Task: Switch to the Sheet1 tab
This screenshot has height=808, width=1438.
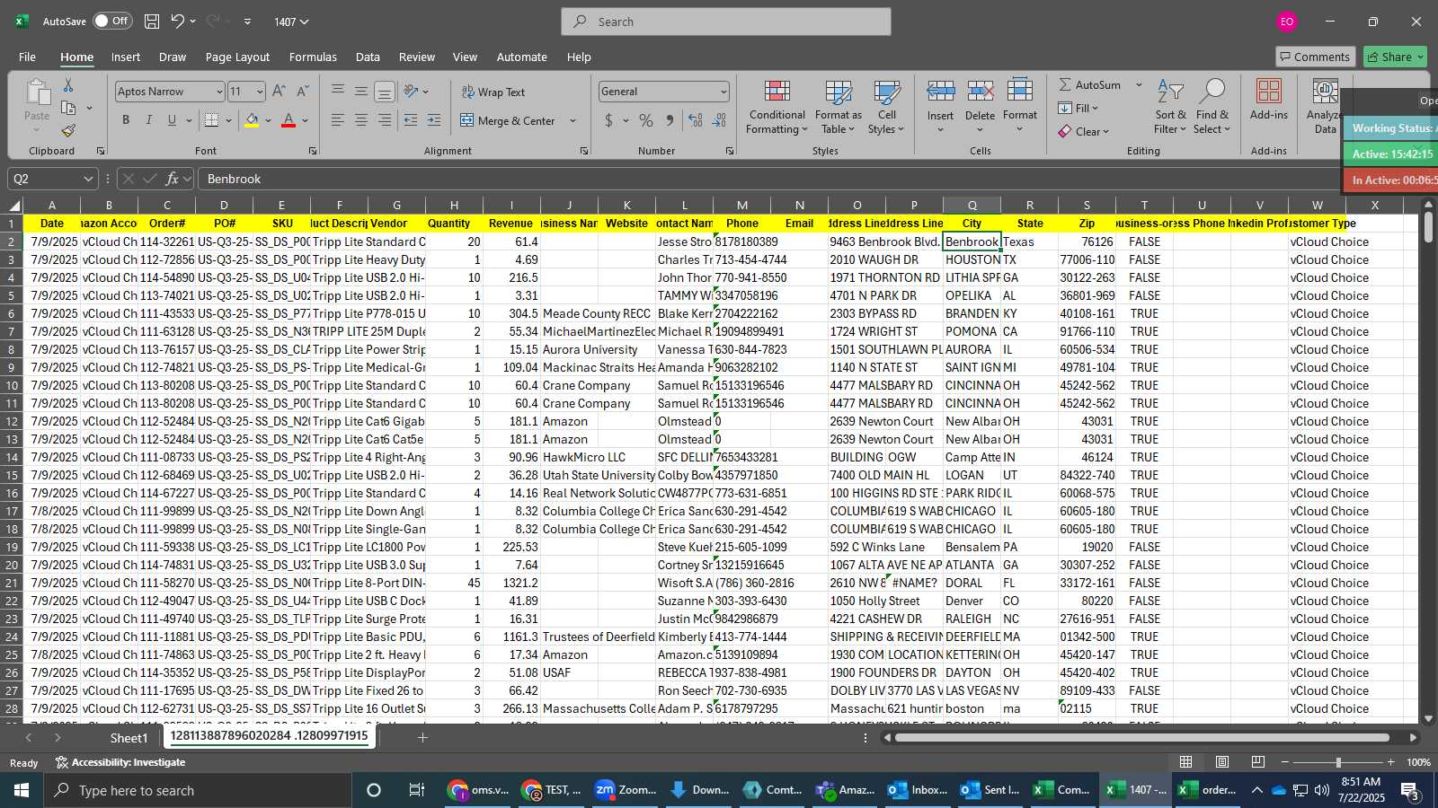Action: click(129, 738)
